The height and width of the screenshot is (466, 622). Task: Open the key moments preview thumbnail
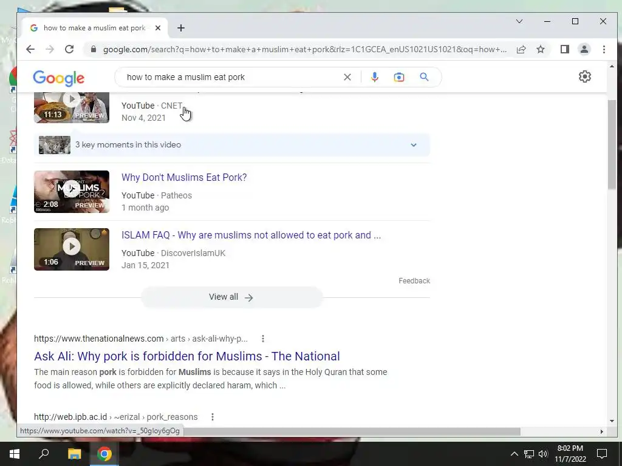55,144
